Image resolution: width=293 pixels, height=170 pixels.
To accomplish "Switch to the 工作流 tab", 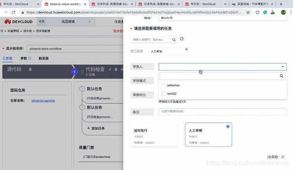I will pyautogui.click(x=7, y=58).
